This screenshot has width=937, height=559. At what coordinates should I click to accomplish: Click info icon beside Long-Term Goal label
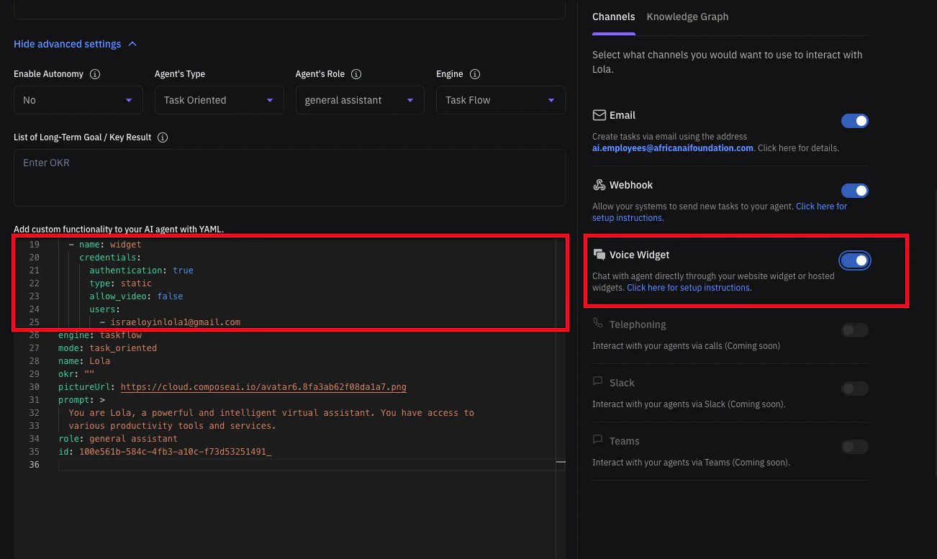pyautogui.click(x=163, y=137)
